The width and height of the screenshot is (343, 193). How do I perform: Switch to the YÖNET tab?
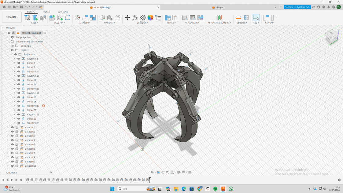[46, 12]
